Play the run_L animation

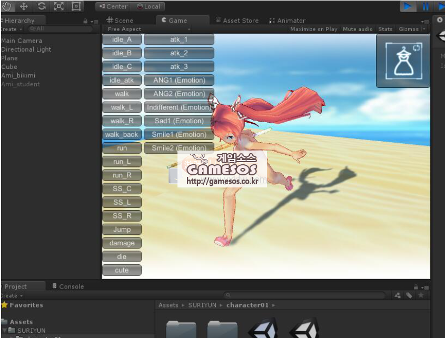122,162
